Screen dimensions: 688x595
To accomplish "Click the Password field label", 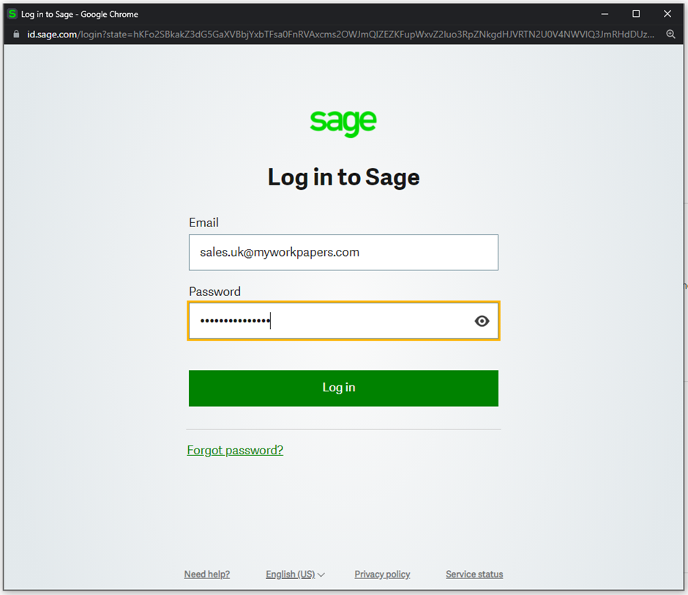I will coord(214,292).
